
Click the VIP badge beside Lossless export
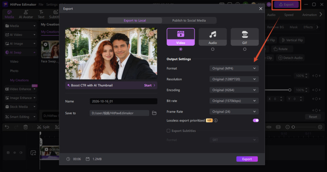[x=209, y=120]
